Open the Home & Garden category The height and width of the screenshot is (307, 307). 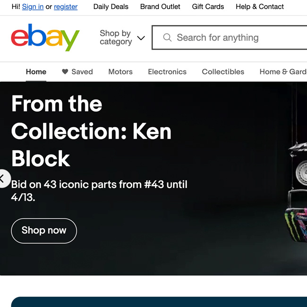(x=283, y=72)
